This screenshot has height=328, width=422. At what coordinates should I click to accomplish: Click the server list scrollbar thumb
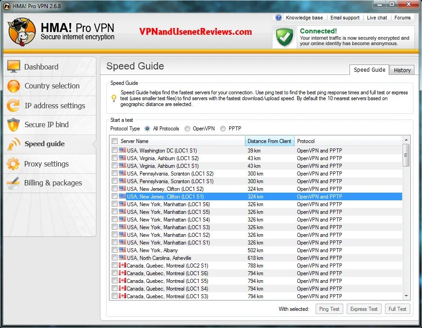(x=406, y=155)
